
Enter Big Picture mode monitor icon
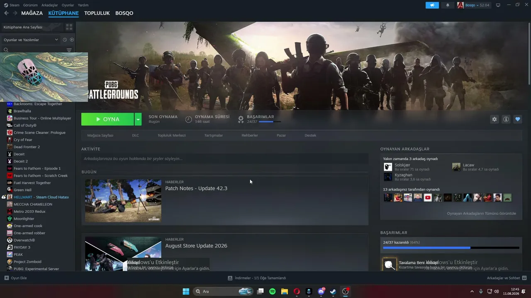tap(498, 5)
